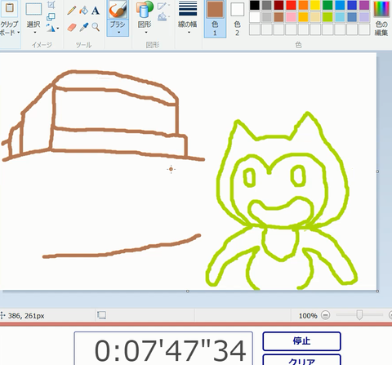Click the クリア clear button
The image size is (392, 365).
[x=301, y=360]
